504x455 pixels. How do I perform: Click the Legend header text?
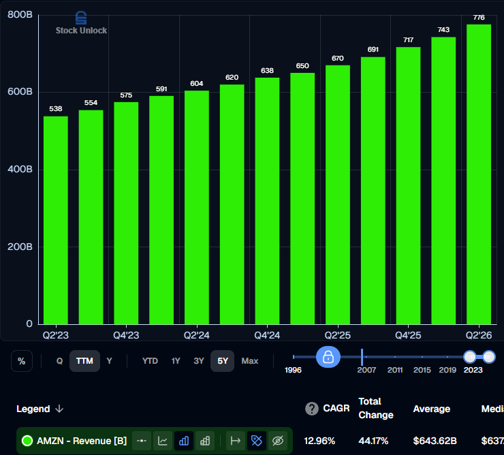33,409
